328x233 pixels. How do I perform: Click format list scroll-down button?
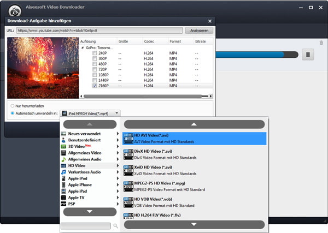(194, 225)
